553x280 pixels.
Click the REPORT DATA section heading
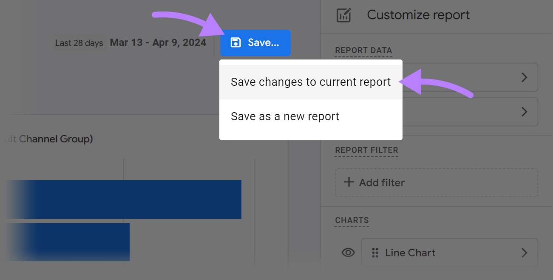click(364, 50)
